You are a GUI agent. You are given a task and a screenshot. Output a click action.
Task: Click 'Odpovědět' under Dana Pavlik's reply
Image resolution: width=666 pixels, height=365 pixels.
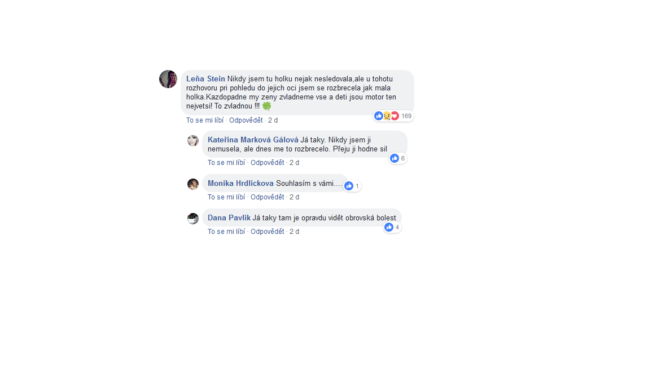[x=267, y=232]
